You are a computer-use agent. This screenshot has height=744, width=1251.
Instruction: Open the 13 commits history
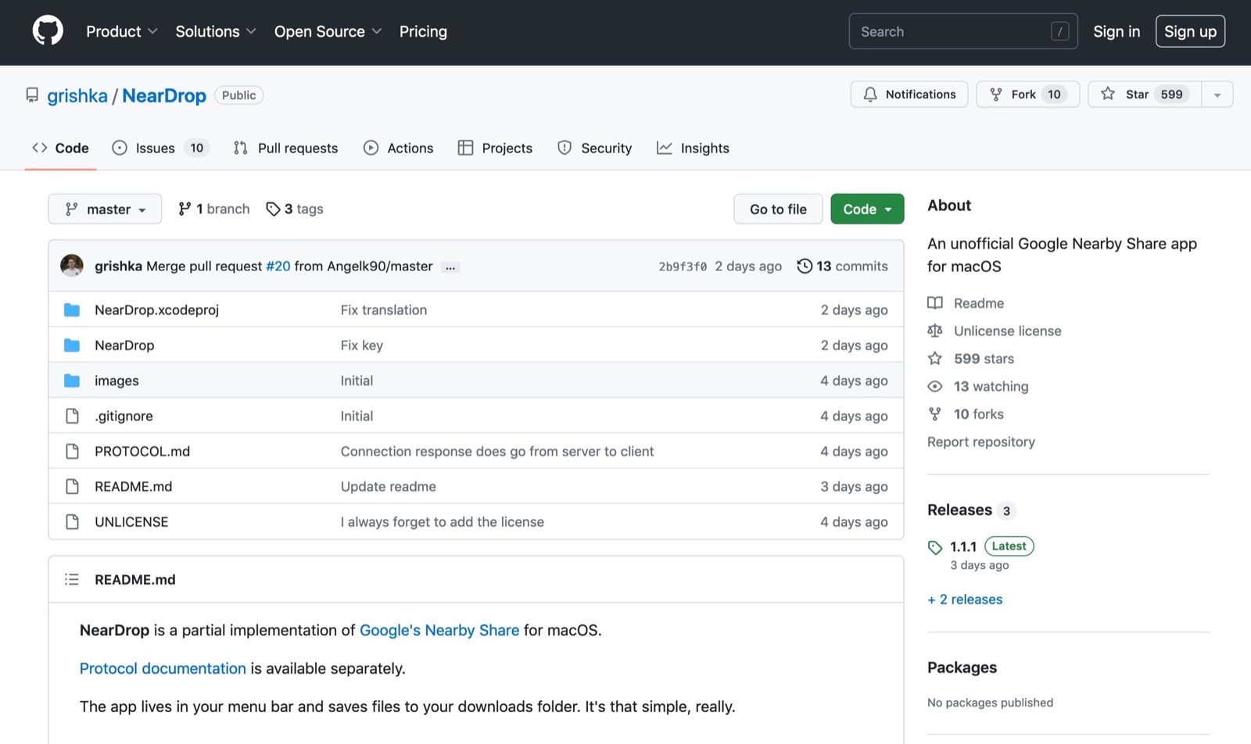point(842,266)
